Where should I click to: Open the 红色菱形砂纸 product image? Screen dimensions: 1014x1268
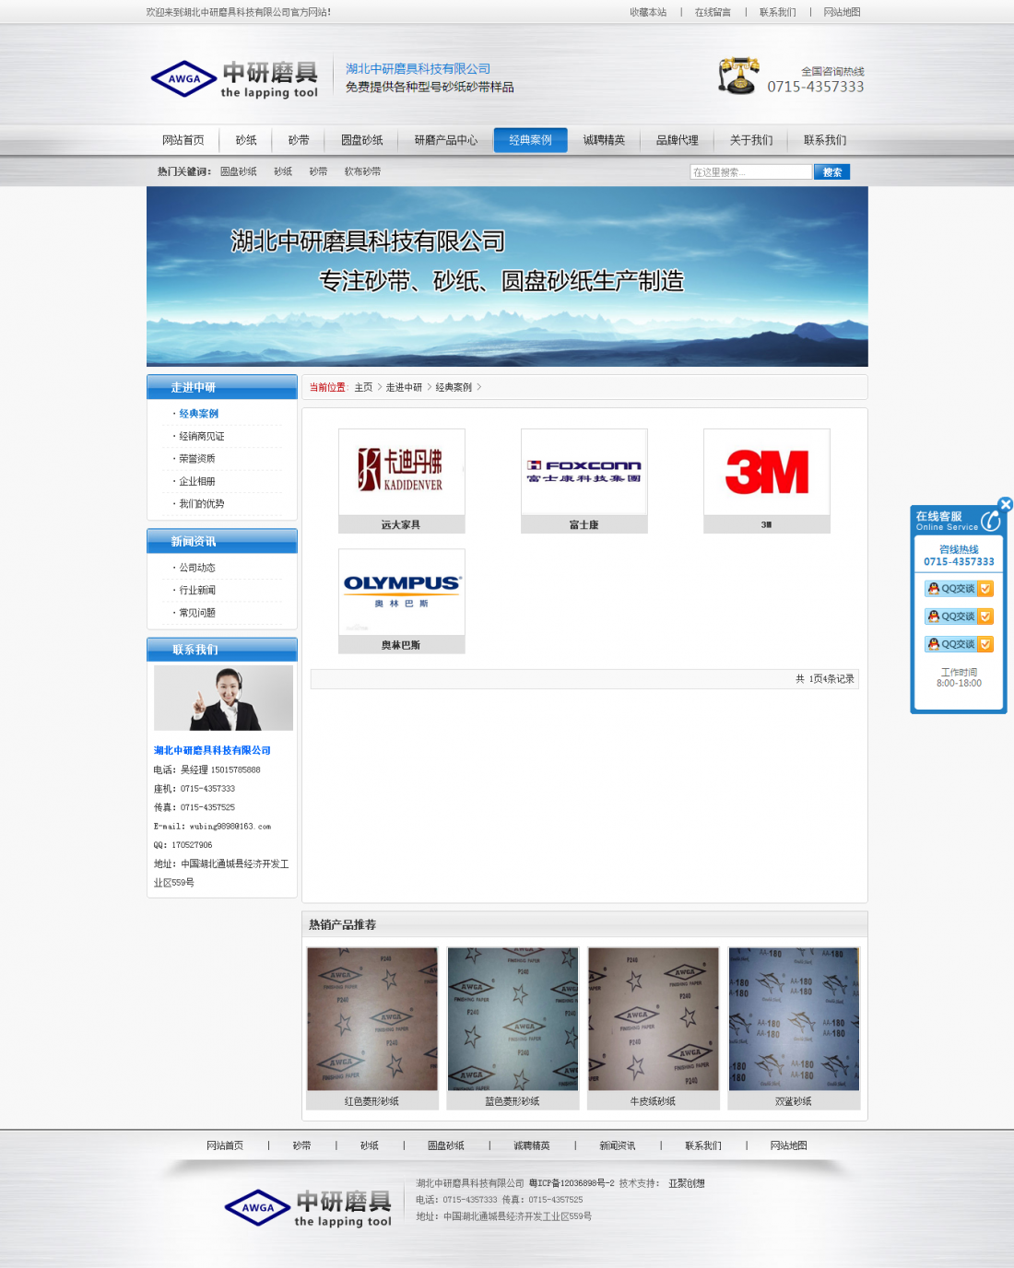[x=372, y=1019]
